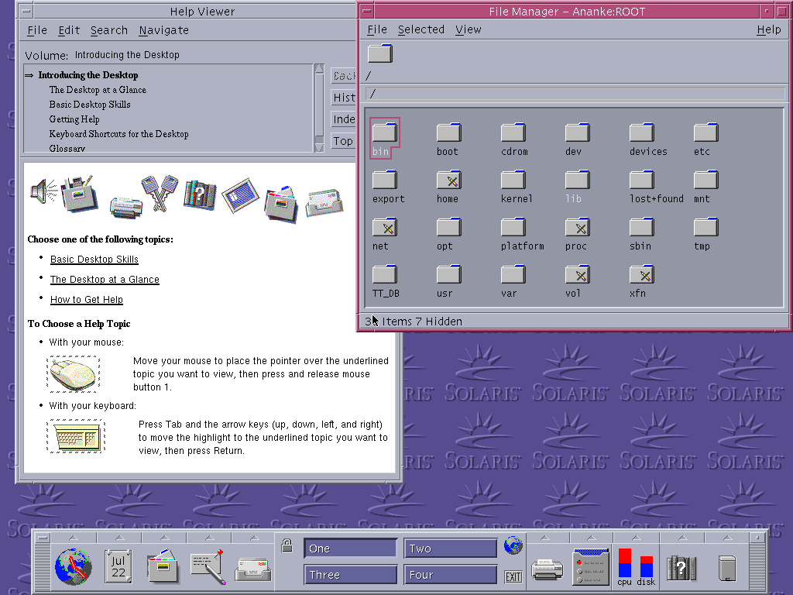The image size is (793, 595).
Task: Open the calendar icon showing Jul 22
Action: 118,567
